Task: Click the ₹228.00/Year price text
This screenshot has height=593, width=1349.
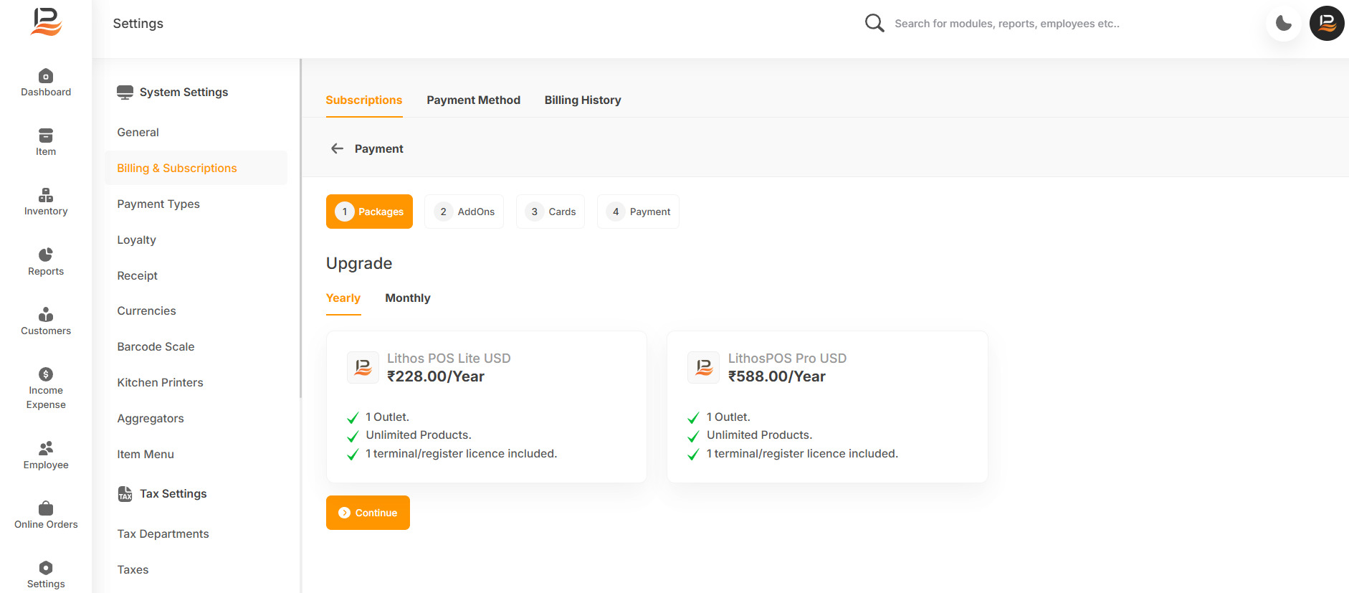Action: tap(436, 376)
